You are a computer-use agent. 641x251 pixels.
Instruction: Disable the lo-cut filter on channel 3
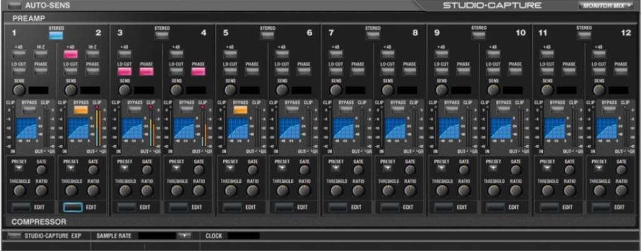(124, 72)
